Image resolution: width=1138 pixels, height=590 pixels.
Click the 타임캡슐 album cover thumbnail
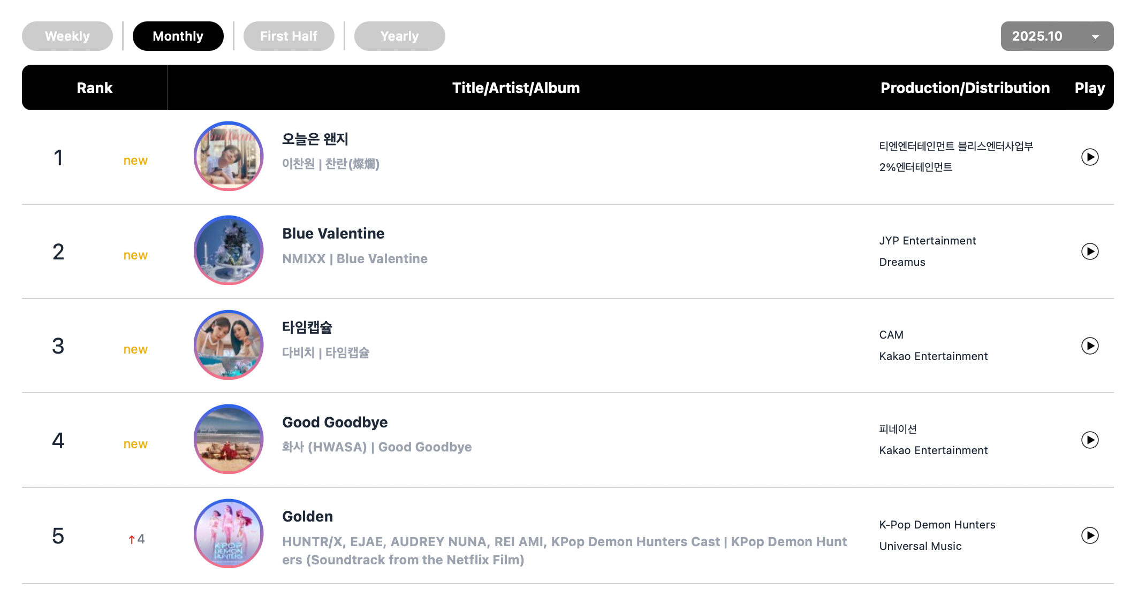pyautogui.click(x=229, y=344)
